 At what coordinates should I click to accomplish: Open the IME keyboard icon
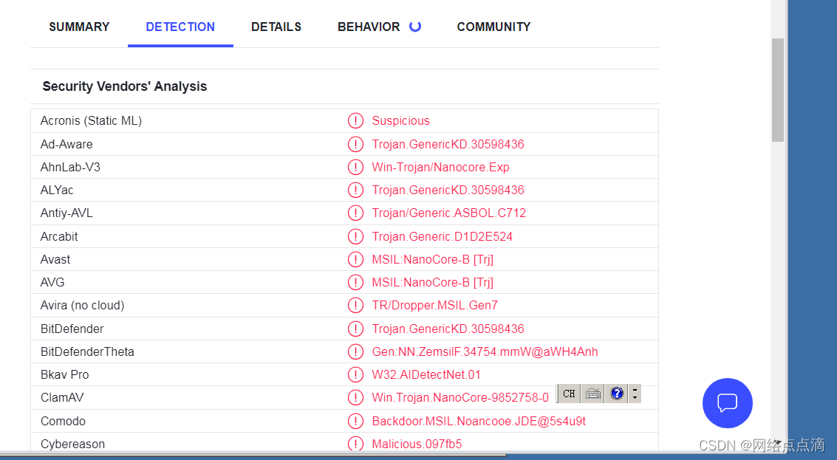(593, 394)
